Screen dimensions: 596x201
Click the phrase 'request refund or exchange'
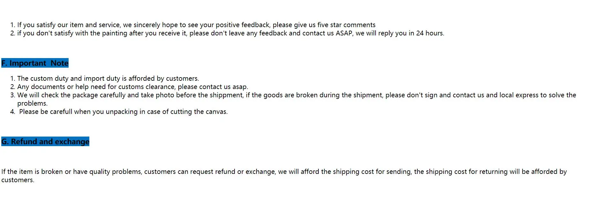(x=233, y=172)
